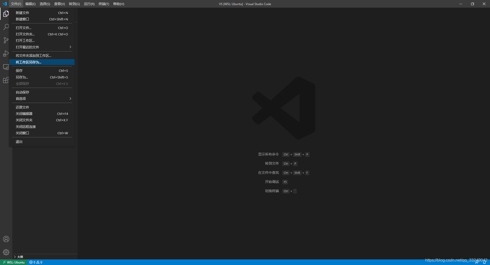Open the 文件(F) menu
The height and width of the screenshot is (265, 490).
[16, 4]
